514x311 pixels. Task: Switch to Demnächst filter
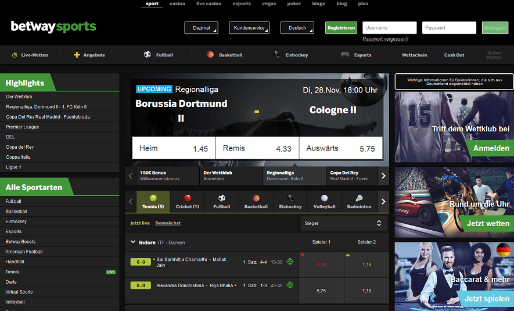[x=168, y=223]
